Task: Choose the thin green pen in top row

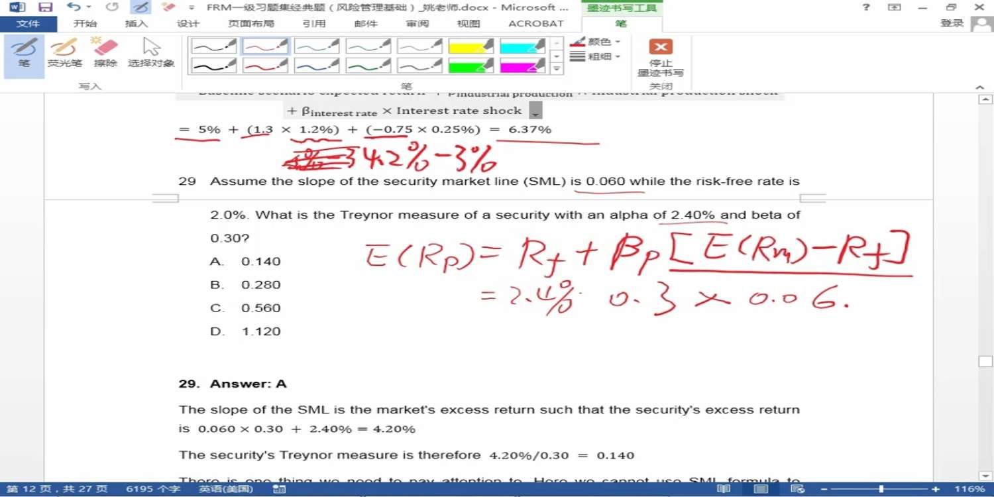Action: tap(368, 46)
